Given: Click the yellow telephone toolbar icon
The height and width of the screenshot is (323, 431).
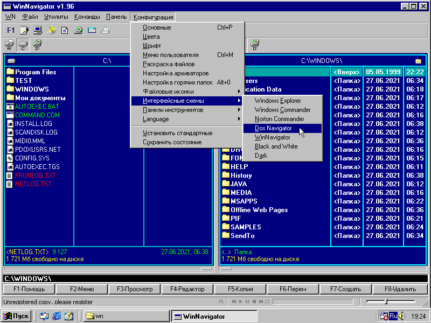Looking at the screenshot, I should point(51,30).
